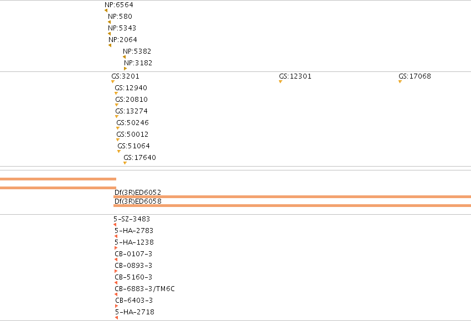471x321 pixels.
Task: Click the GS:51064 label
Action: pyautogui.click(x=134, y=146)
